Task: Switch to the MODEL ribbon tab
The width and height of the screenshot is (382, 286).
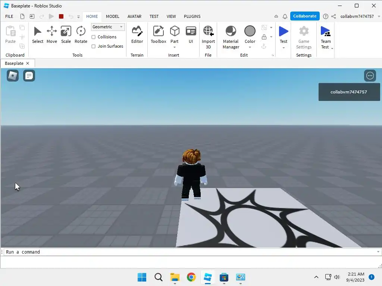Action: 113,16
